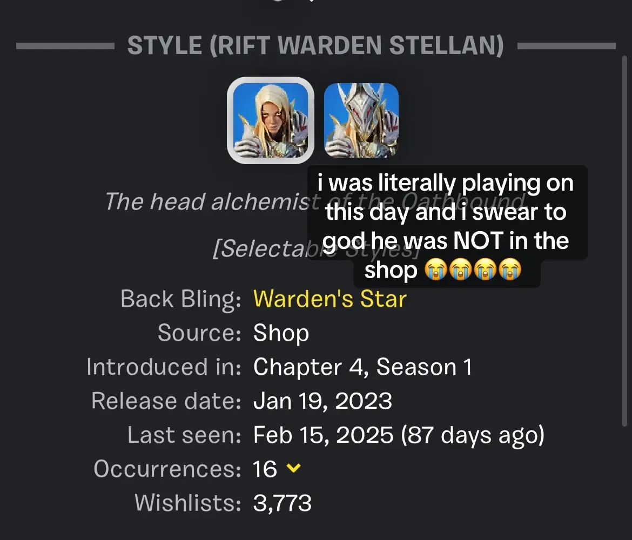Image resolution: width=632 pixels, height=540 pixels.
Task: Select the unhelmeted Stellan style icon
Action: coord(271,120)
